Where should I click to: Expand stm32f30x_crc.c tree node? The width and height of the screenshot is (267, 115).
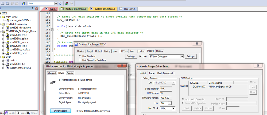pos(3,35)
